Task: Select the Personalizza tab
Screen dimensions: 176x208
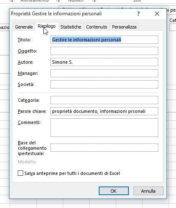Action: point(124,27)
